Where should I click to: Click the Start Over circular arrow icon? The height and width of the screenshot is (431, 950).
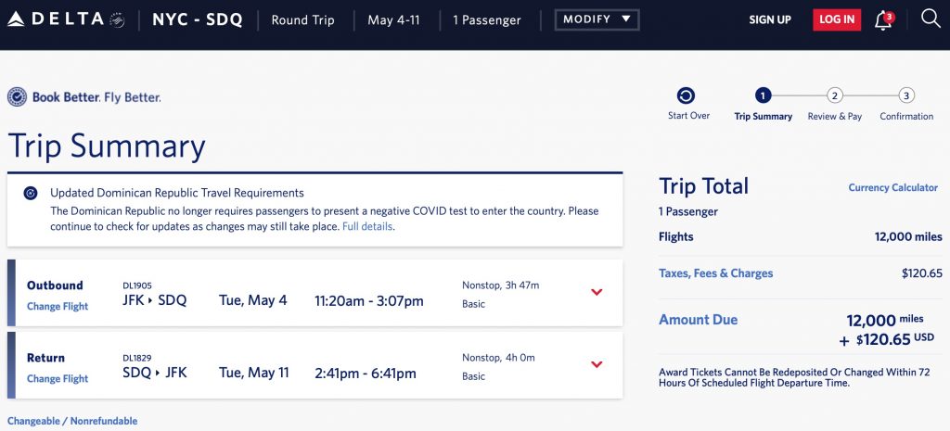686,95
